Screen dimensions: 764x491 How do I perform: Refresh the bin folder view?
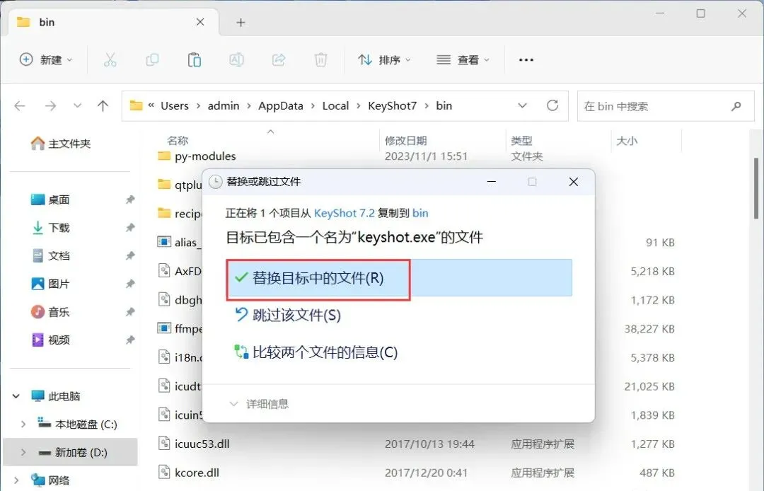point(552,105)
